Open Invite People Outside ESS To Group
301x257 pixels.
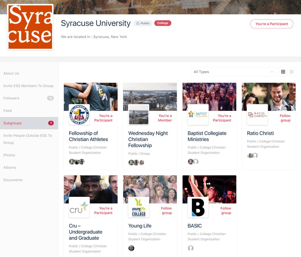tap(28, 139)
